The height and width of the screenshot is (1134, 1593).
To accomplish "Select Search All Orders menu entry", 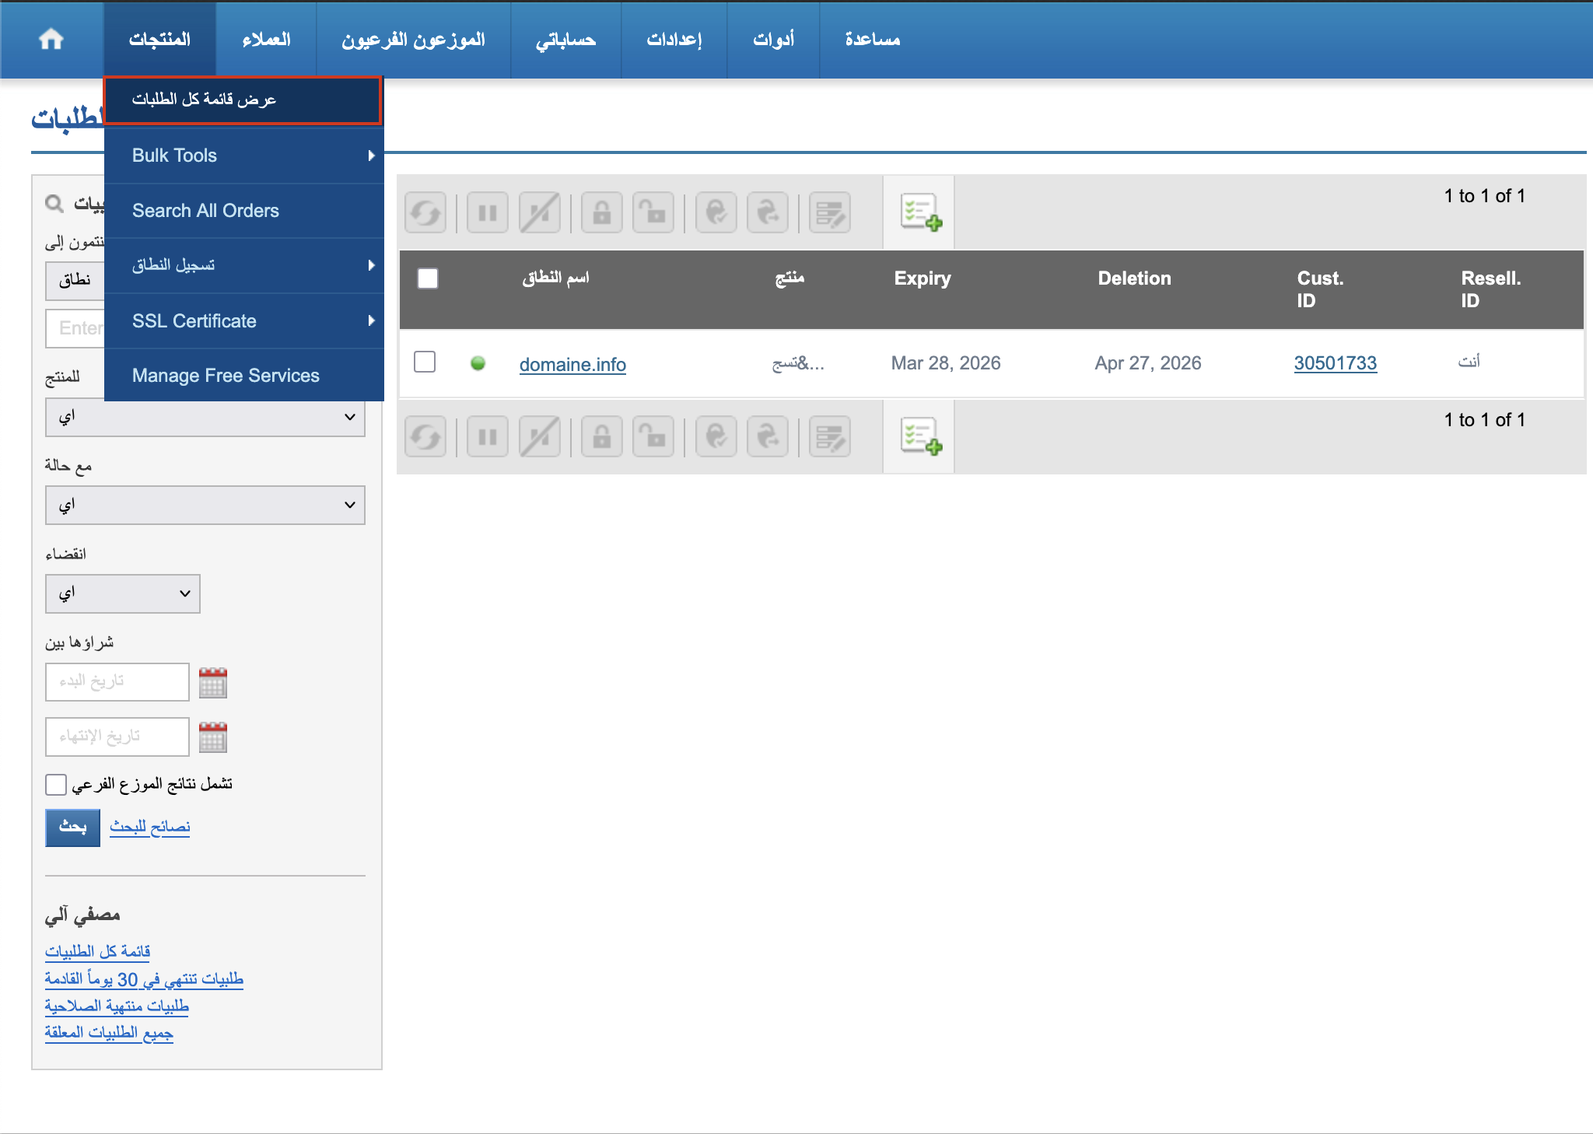I will click(x=244, y=211).
